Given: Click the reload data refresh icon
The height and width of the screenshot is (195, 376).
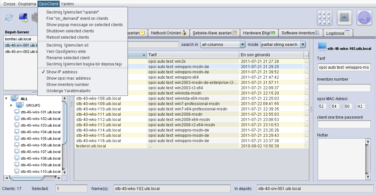Looking at the screenshot, I should tap(9, 18).
